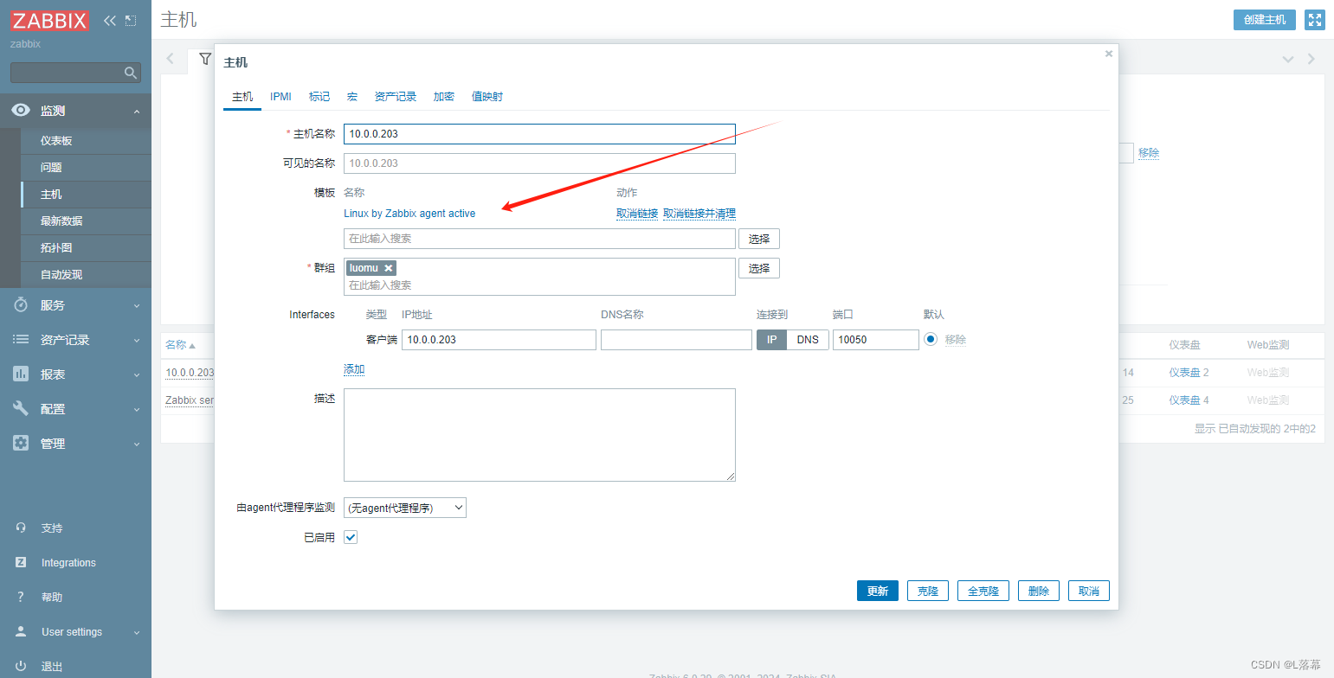Focus the 主机名称 input field
Viewport: 1334px width, 678px height.
(539, 134)
